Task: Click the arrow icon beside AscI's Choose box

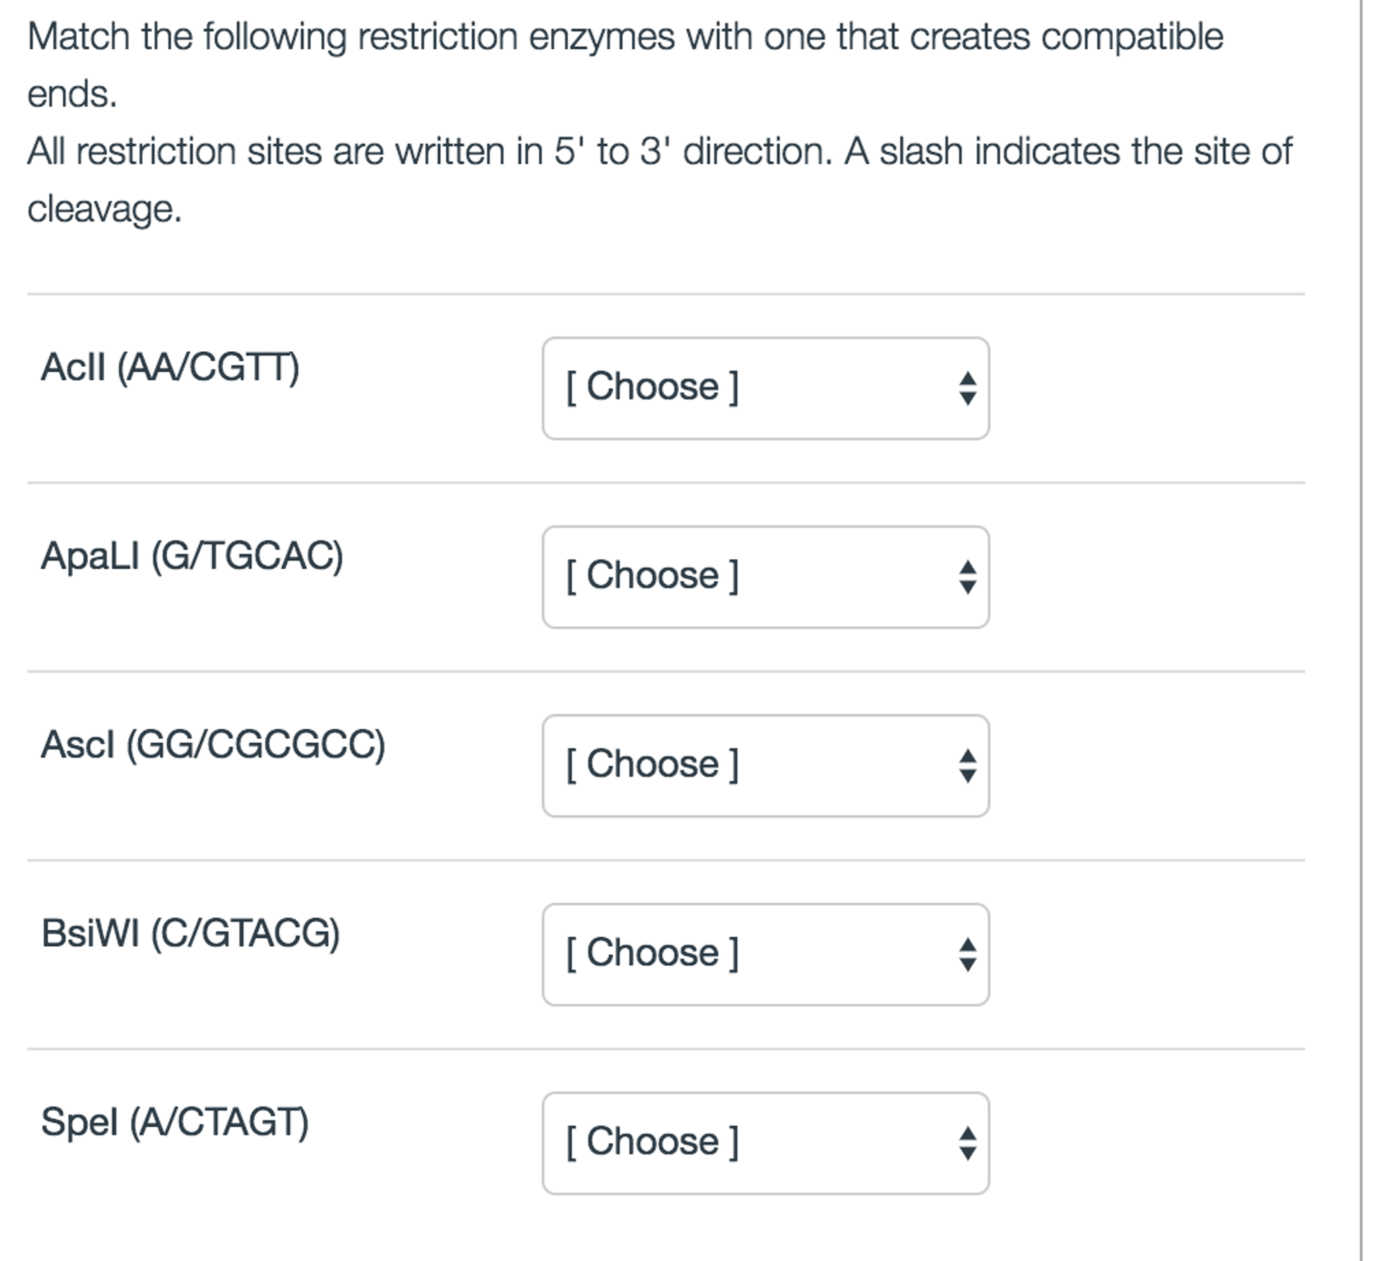Action: tap(968, 766)
